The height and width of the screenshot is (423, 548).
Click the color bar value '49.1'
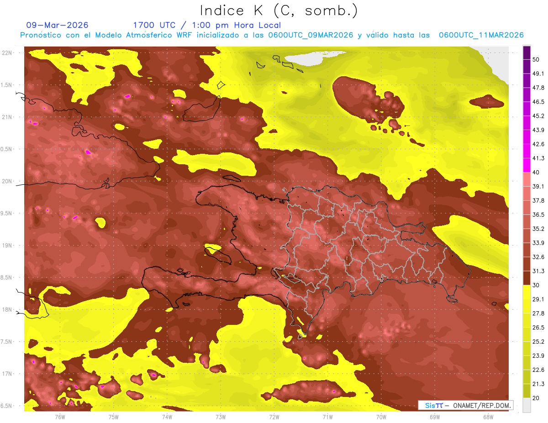pos(538,73)
